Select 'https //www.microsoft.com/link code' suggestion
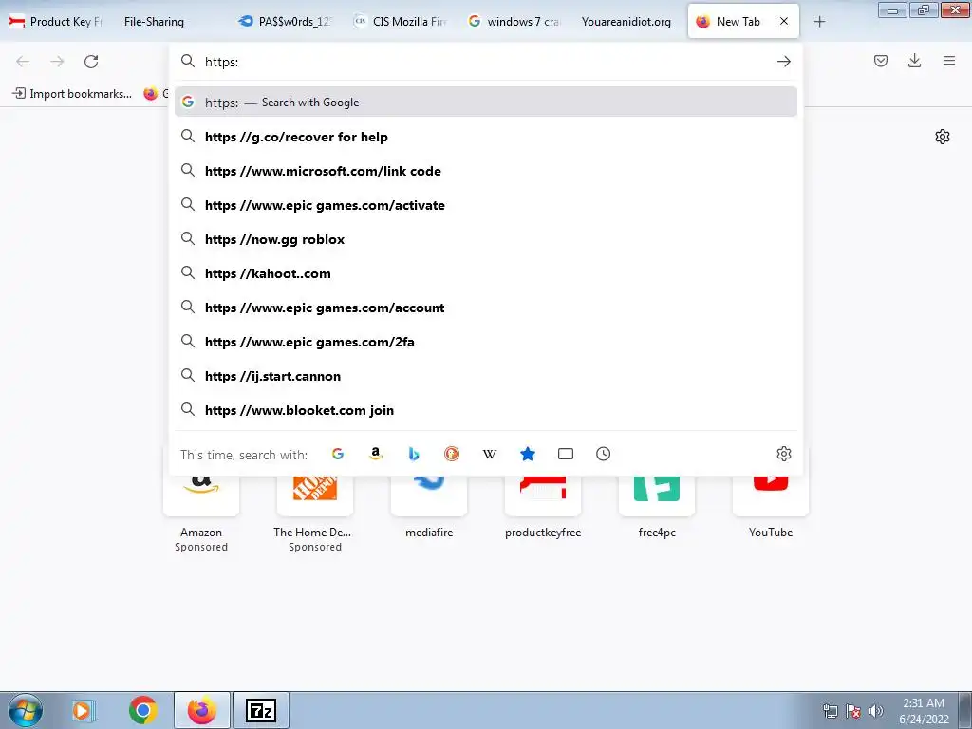This screenshot has width=972, height=729. tap(486, 171)
